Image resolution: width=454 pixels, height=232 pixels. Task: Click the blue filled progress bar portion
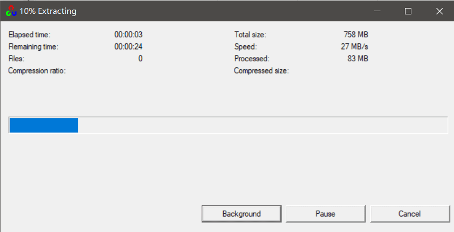tap(44, 125)
